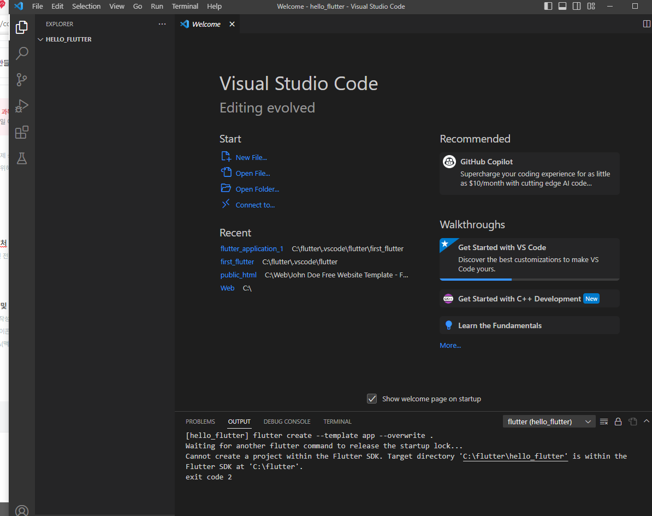
Task: Switch to the OUTPUT panel tab
Action: click(x=239, y=422)
